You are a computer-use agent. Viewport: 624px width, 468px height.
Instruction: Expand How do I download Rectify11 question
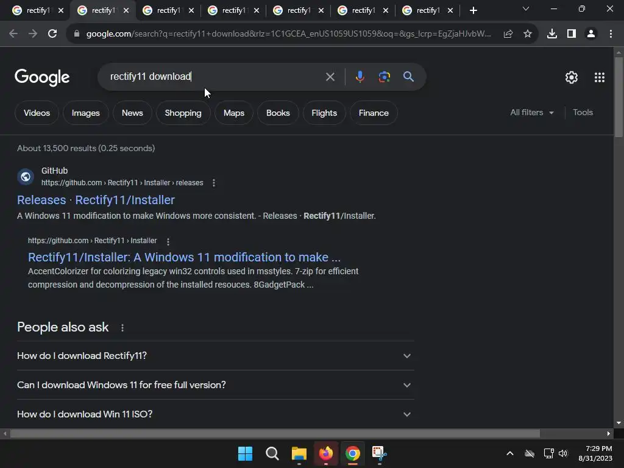(x=215, y=356)
